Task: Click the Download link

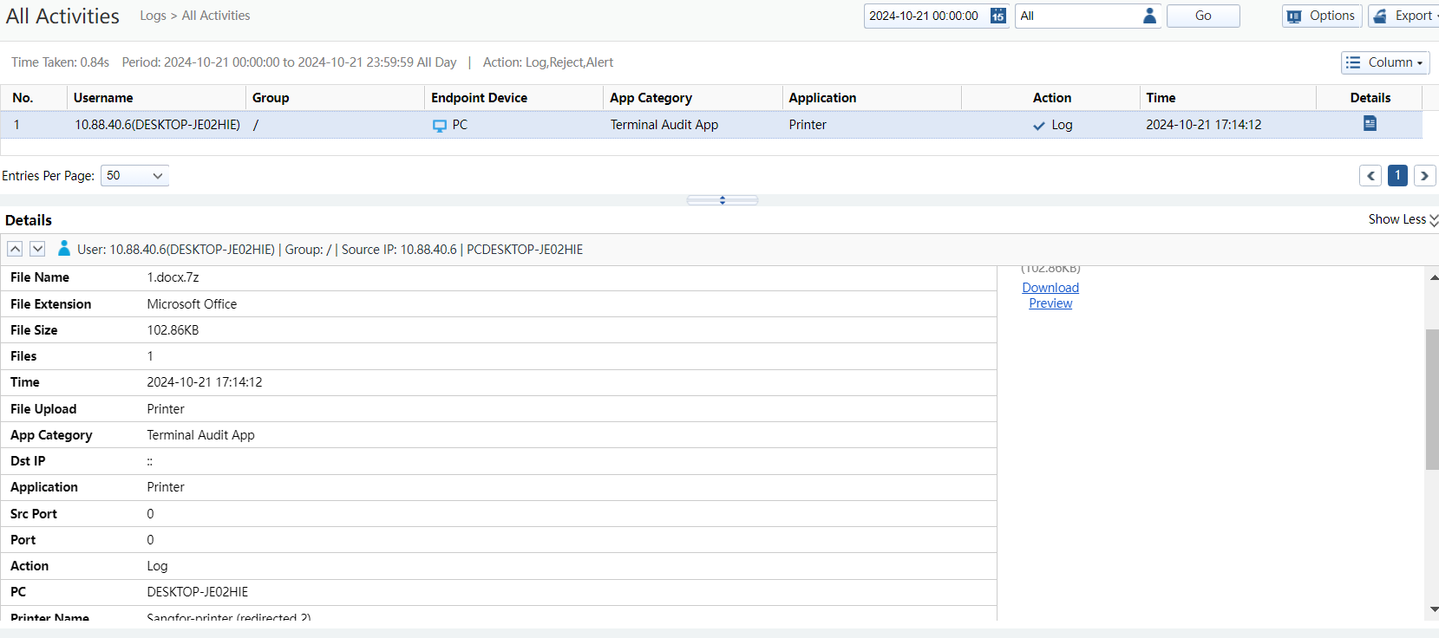Action: point(1050,288)
